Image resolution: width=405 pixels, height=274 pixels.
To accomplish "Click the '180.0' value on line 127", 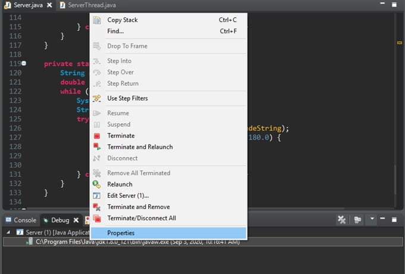I will 259,138.
